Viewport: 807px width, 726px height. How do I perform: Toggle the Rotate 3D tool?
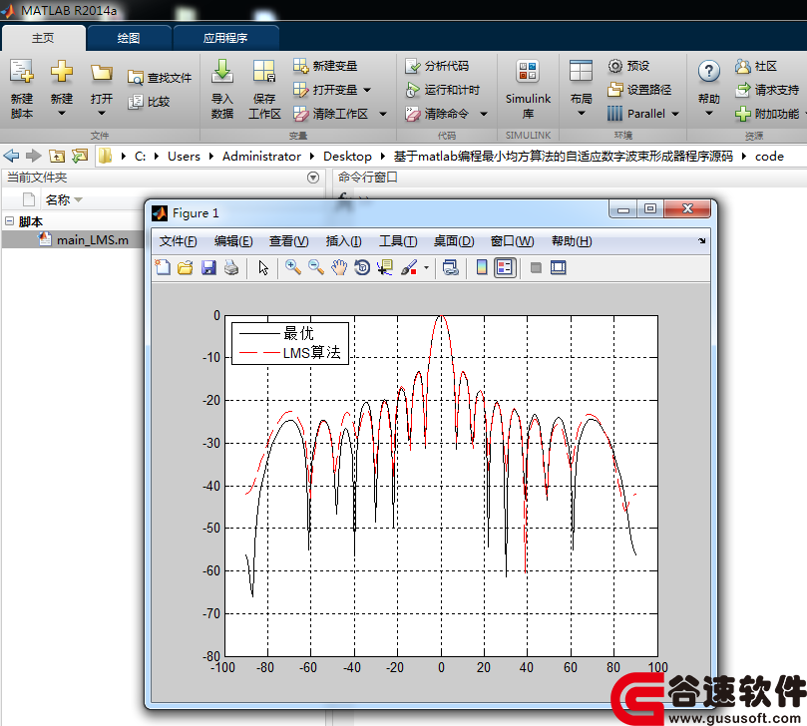[x=362, y=267]
